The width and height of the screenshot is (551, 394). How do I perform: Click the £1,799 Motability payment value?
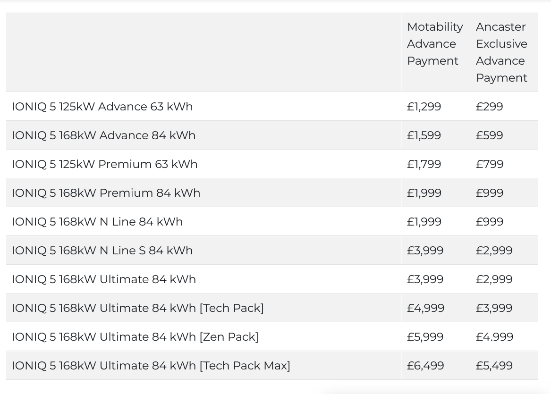[x=424, y=164]
